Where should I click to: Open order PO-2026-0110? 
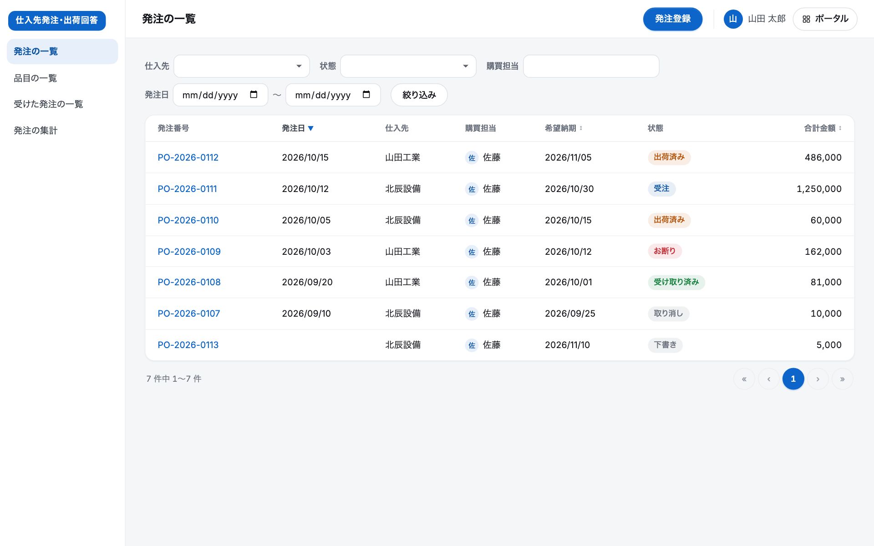coord(188,220)
